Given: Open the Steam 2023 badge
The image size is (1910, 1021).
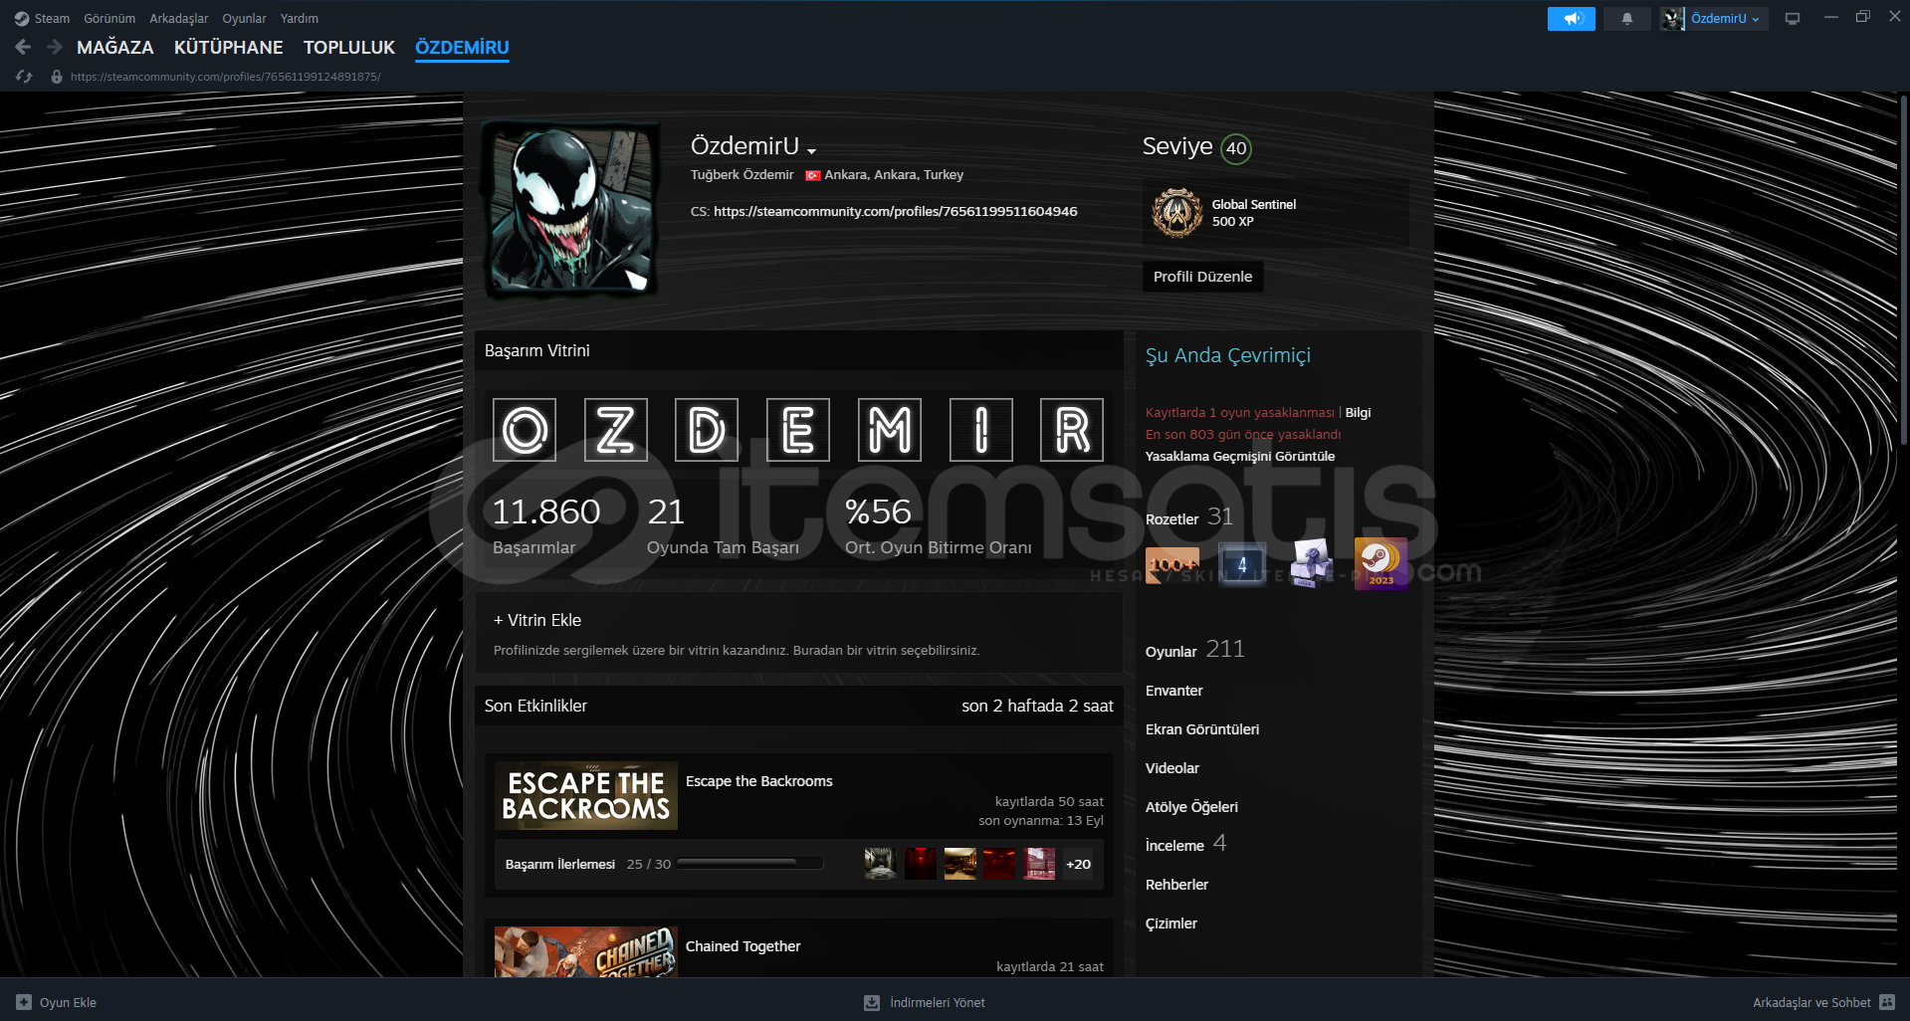Looking at the screenshot, I should tap(1380, 564).
